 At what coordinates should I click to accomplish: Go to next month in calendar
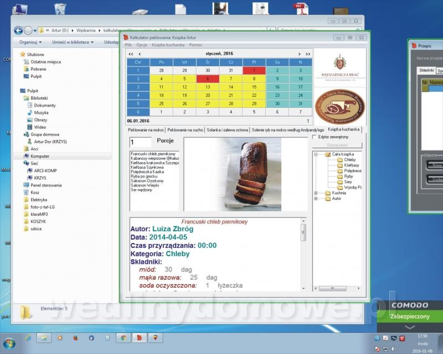[x=300, y=54]
